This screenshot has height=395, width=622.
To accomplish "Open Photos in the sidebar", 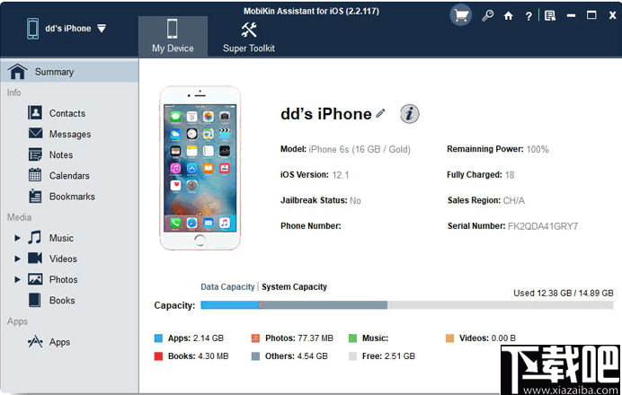I will click(x=63, y=280).
